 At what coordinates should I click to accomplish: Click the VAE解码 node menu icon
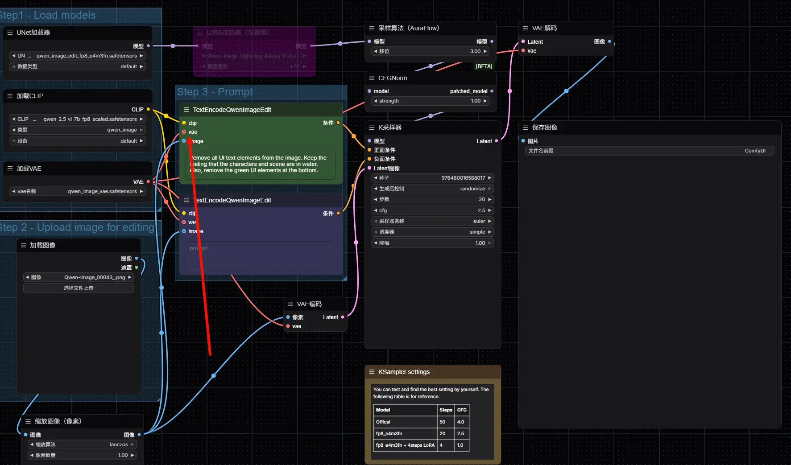coord(526,28)
